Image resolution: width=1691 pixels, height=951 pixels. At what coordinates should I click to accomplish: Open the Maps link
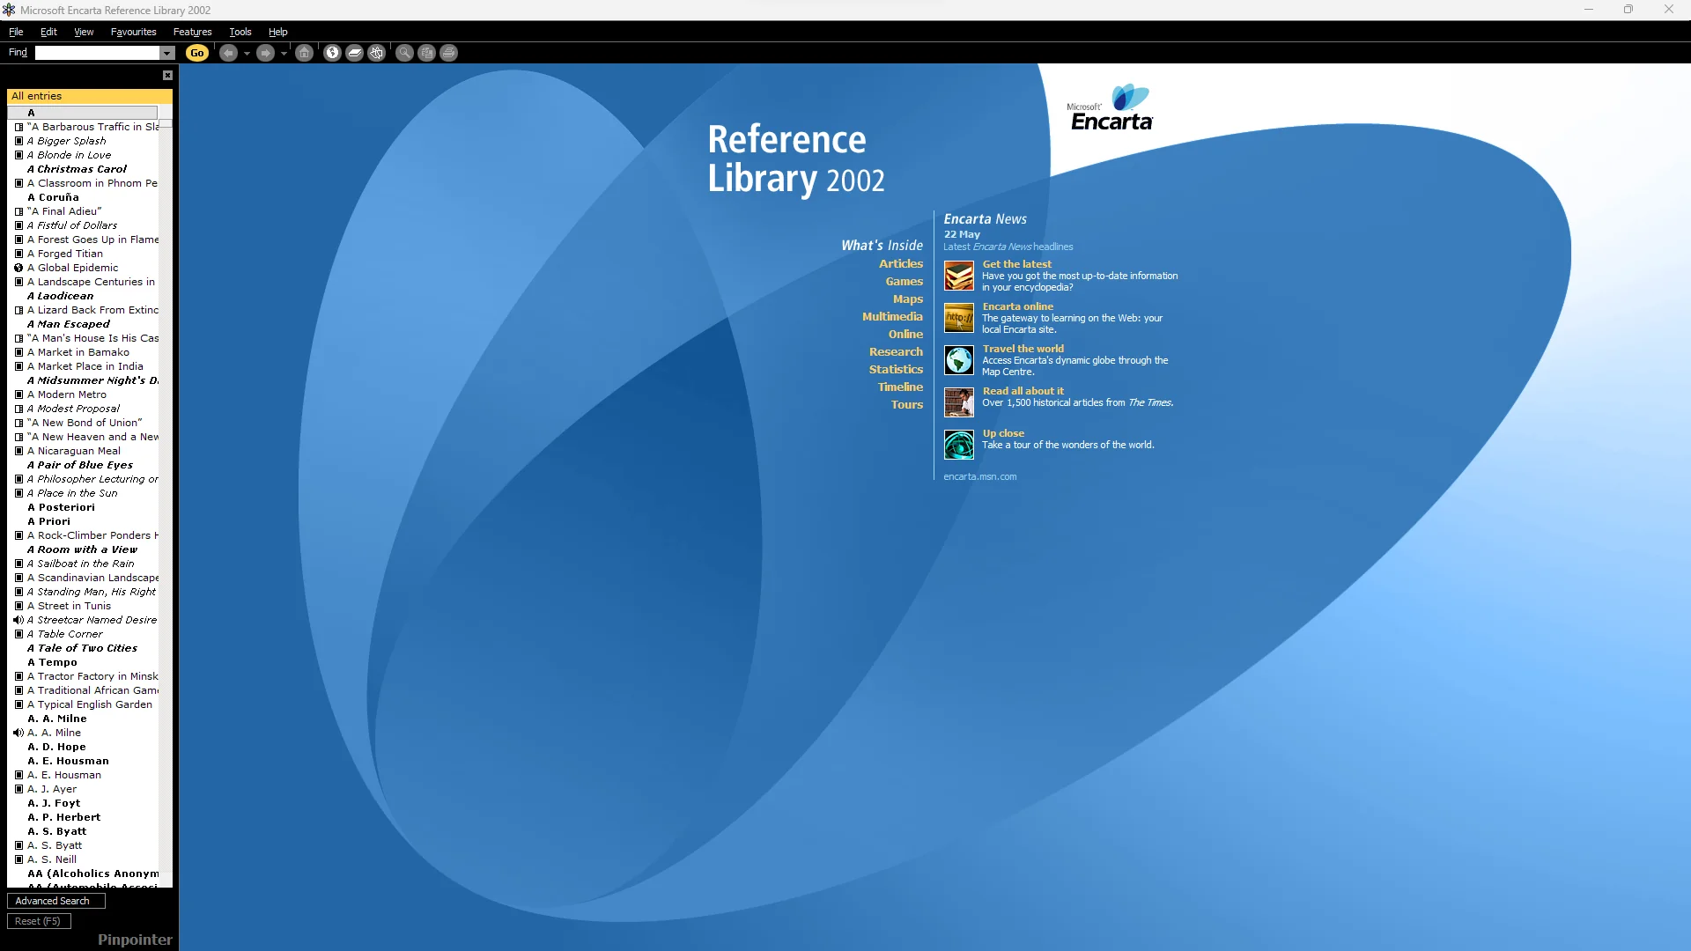tap(908, 299)
